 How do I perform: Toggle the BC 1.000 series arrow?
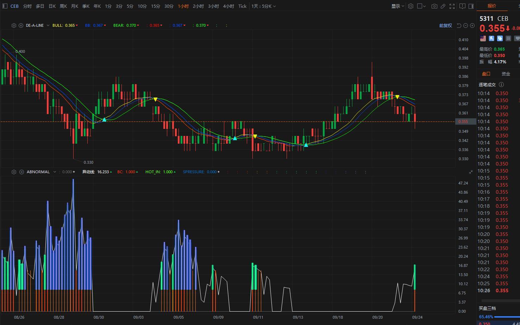(137, 172)
